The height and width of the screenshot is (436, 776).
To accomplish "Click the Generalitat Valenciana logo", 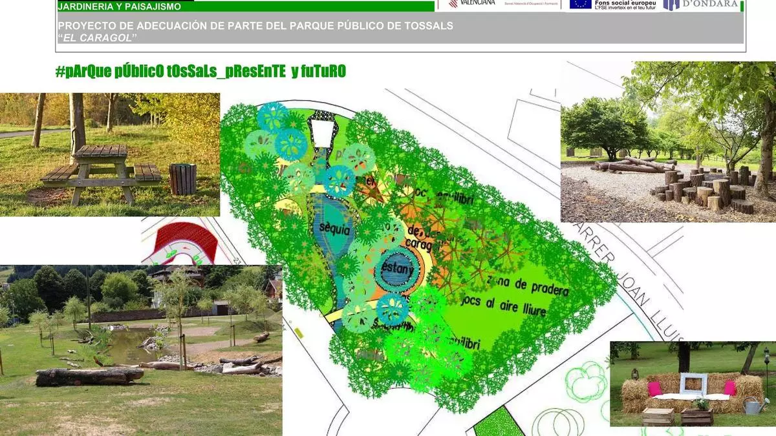I will (472, 3).
